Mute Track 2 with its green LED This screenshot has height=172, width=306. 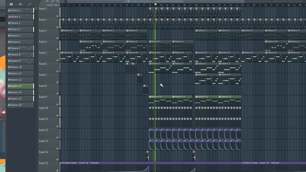click(x=57, y=27)
